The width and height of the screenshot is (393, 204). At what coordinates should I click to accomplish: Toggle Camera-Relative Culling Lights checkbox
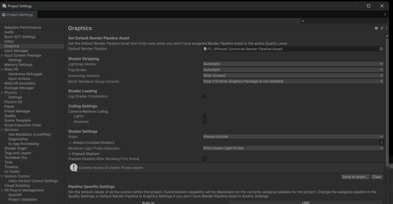pos(204,116)
